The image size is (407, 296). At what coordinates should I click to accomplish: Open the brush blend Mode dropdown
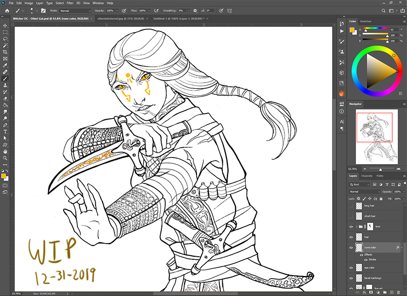[x=75, y=10]
